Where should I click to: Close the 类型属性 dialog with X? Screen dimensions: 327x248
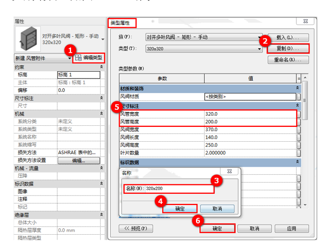coord(305,21)
